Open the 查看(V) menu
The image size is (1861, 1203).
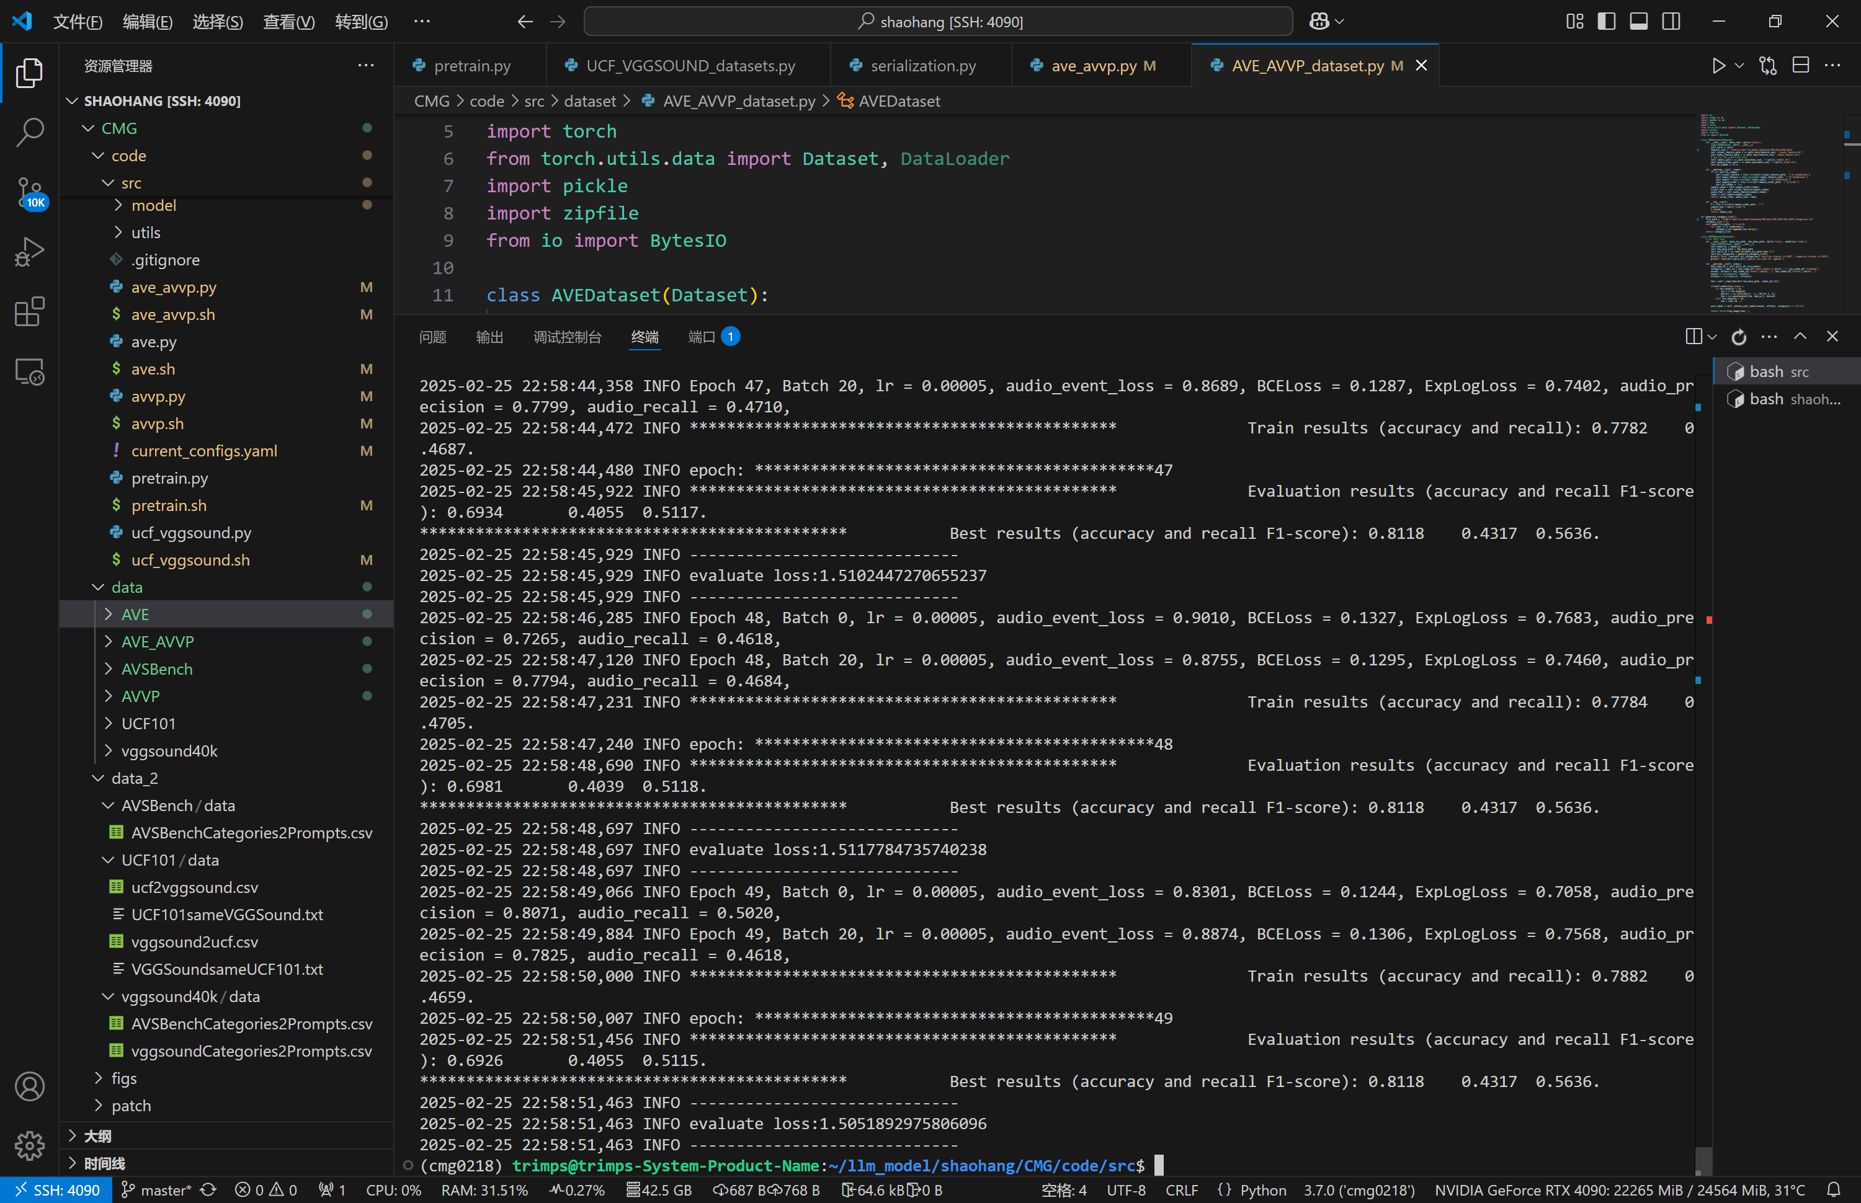(x=288, y=21)
